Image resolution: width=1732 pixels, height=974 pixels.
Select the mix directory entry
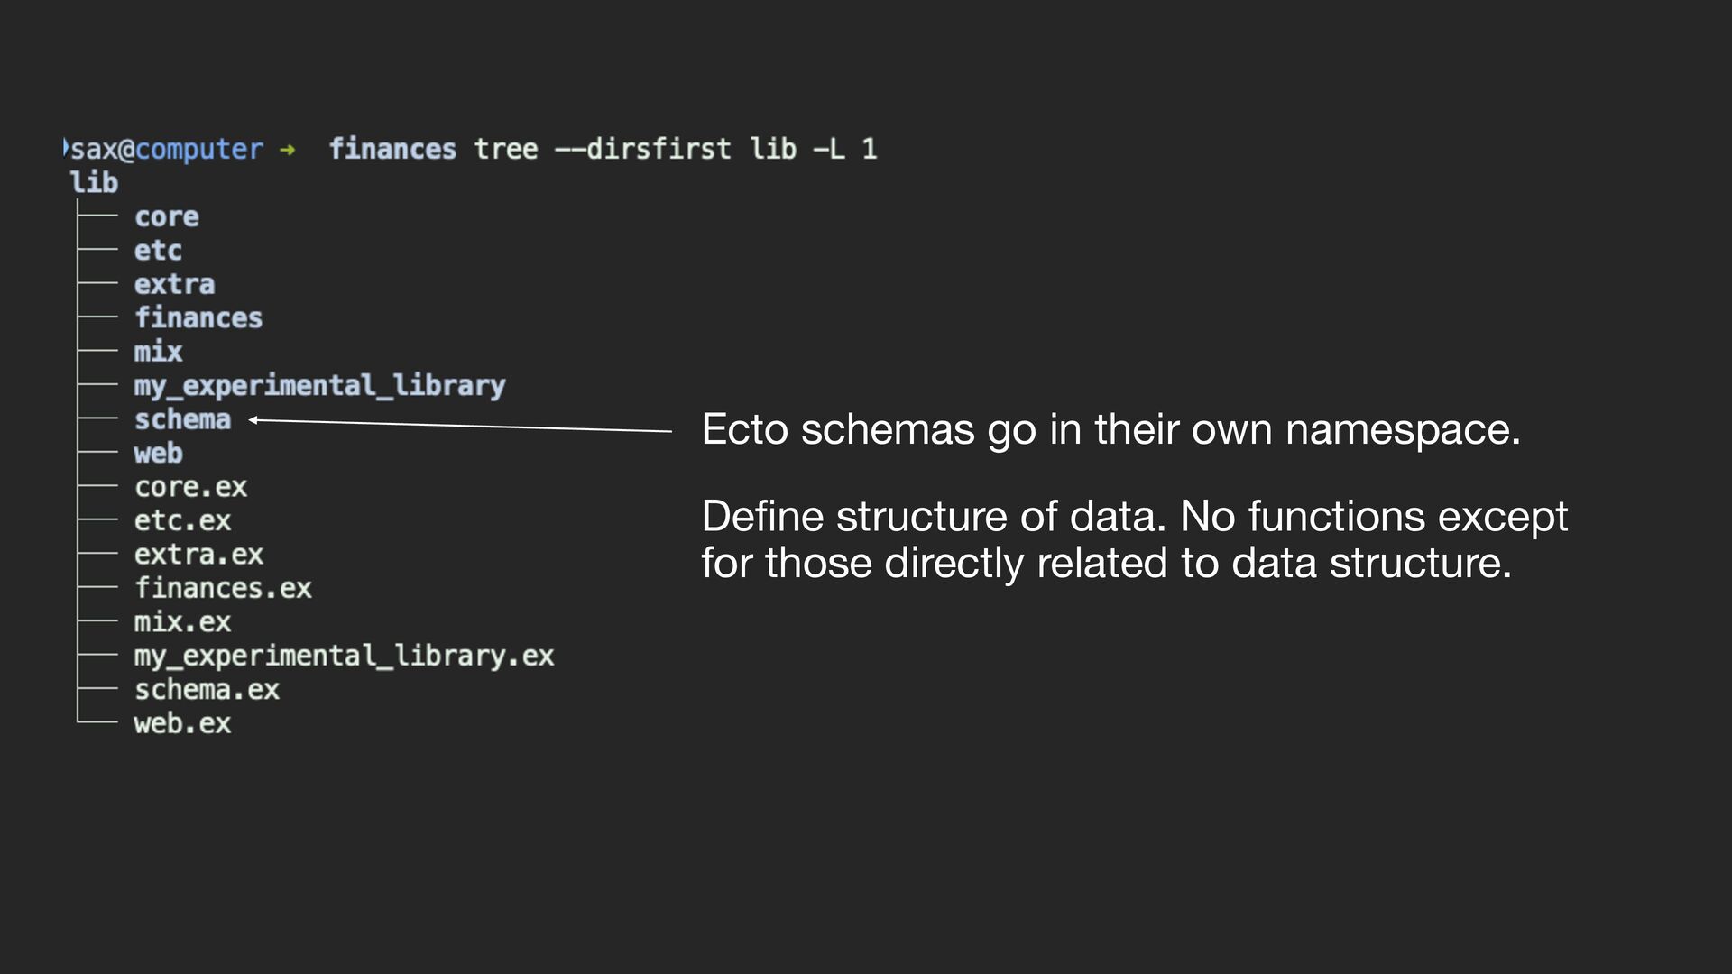158,352
